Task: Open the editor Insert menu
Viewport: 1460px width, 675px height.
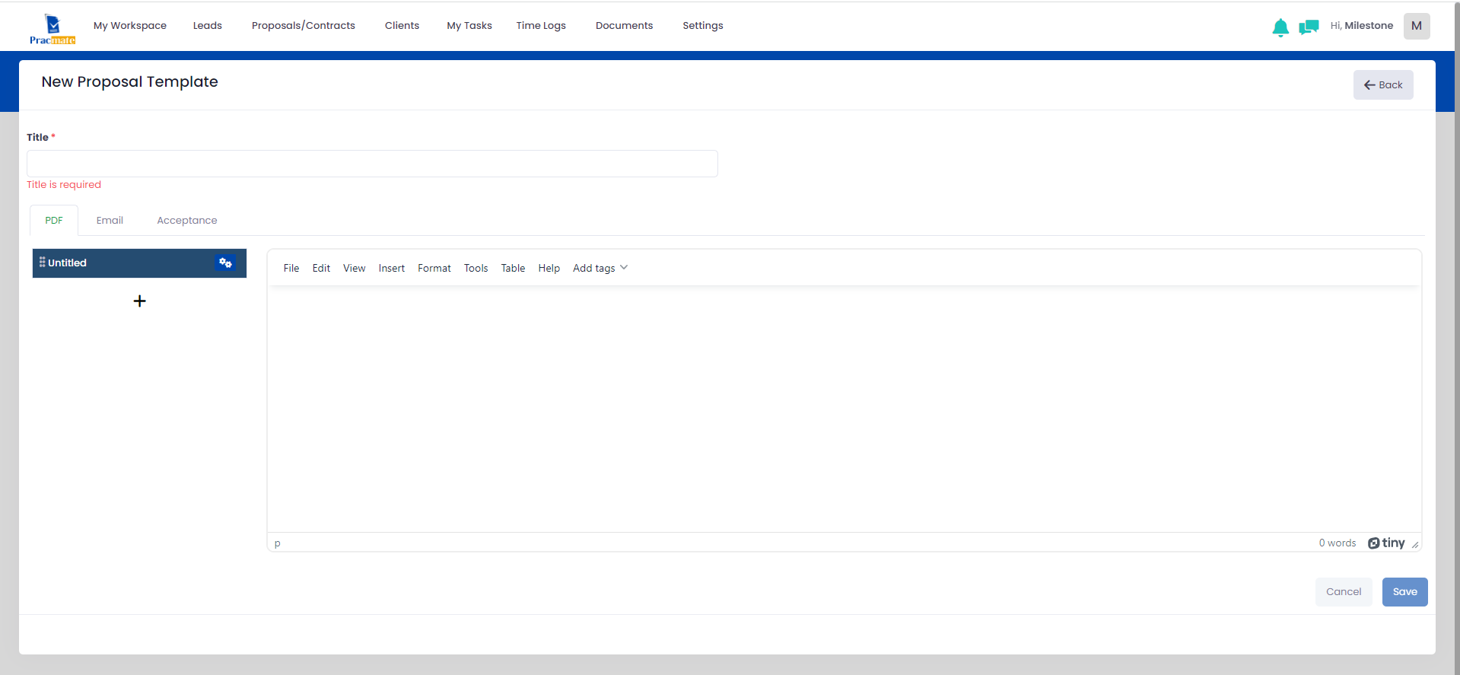Action: click(392, 268)
